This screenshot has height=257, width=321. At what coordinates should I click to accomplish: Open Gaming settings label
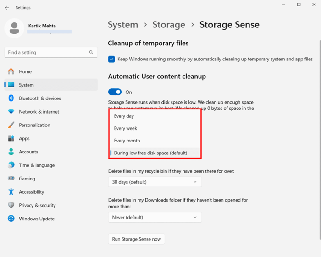(x=27, y=179)
